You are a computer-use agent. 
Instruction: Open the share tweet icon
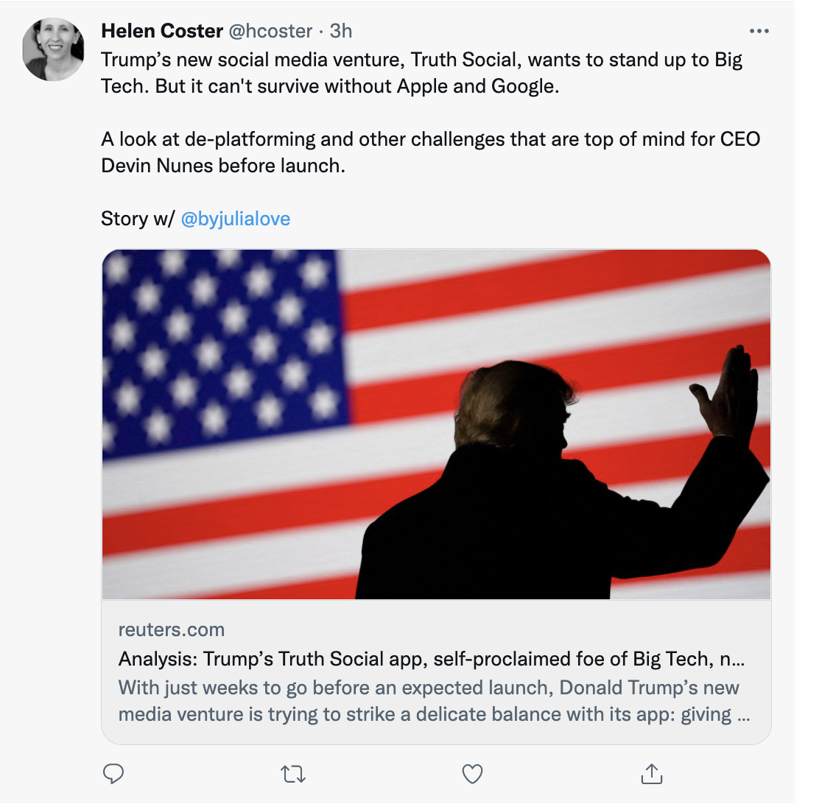click(x=650, y=773)
